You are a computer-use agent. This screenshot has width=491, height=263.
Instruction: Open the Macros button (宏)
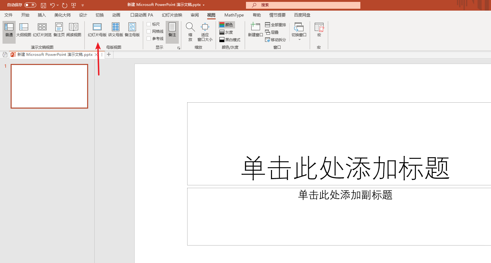coord(319,30)
